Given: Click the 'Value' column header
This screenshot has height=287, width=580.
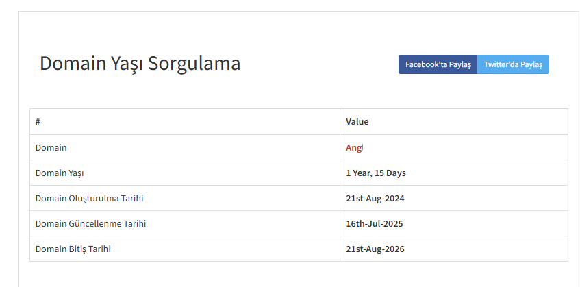Looking at the screenshot, I should pos(357,122).
